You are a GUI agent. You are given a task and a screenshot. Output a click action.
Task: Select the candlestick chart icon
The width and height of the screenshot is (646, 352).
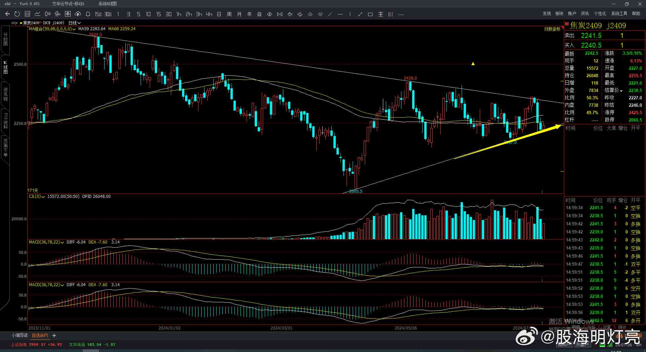tap(47, 14)
